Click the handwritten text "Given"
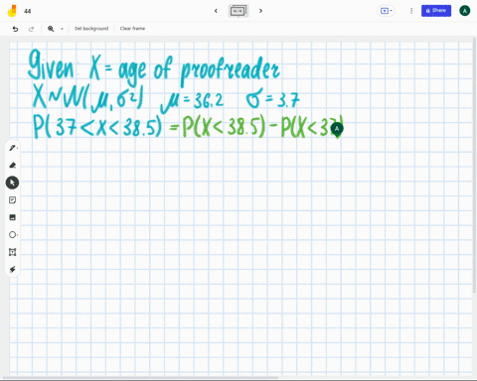 pyautogui.click(x=51, y=65)
